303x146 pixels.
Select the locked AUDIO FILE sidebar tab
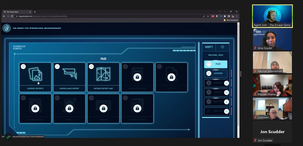pos(216,111)
